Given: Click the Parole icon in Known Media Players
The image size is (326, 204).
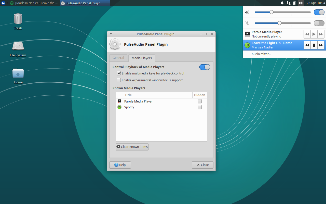Looking at the screenshot, I should click(x=119, y=101).
